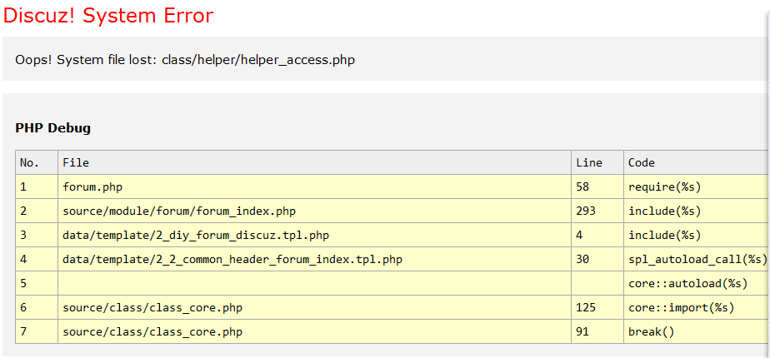Select 2_diy_forum_discuz.tpl.php file cell
The image size is (770, 358).
tap(314, 235)
